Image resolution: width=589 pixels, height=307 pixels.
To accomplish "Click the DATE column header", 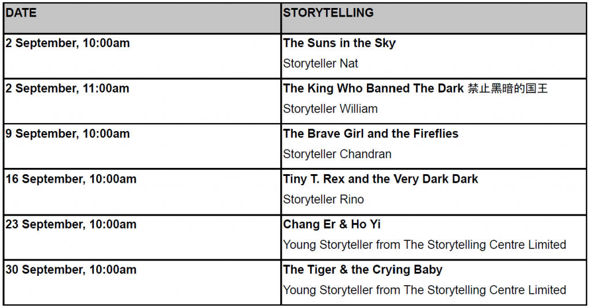I will tap(142, 18).
